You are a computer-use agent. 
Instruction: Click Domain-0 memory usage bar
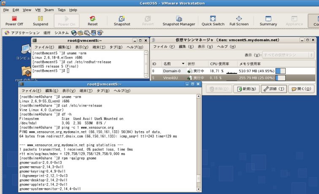click(281, 71)
